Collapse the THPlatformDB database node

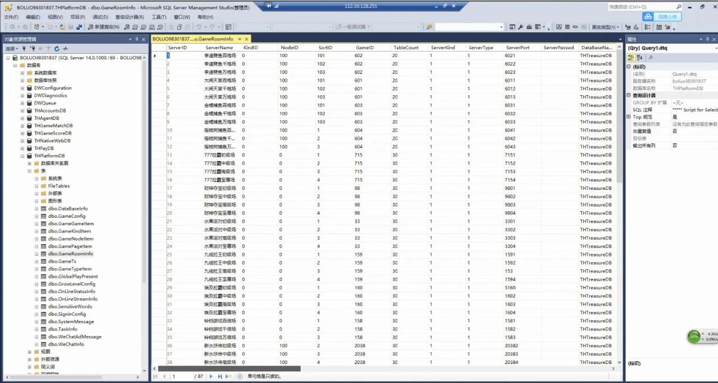(x=22, y=156)
